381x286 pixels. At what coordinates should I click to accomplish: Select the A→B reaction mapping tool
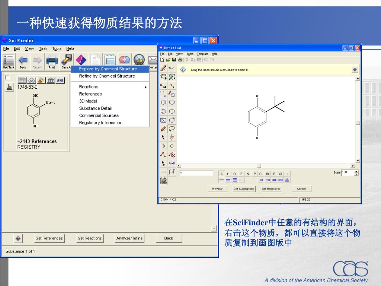[x=172, y=163]
